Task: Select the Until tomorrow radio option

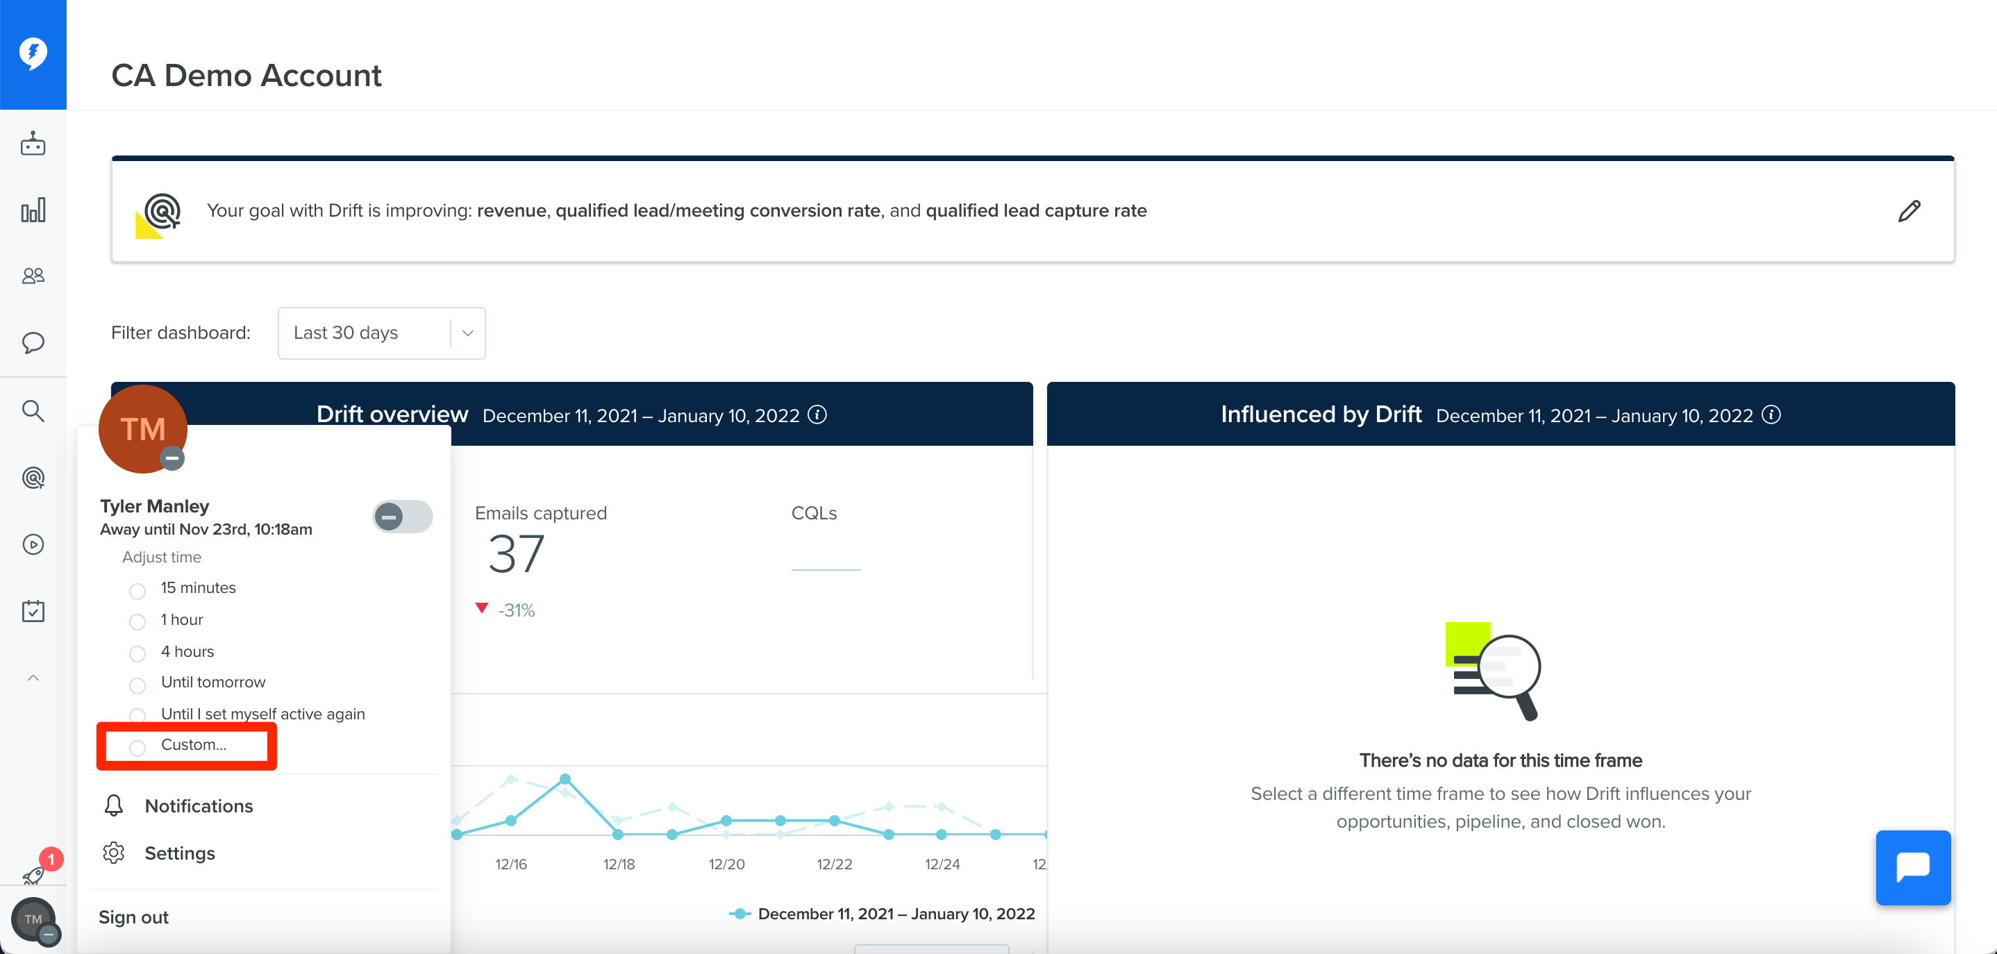Action: tap(137, 685)
